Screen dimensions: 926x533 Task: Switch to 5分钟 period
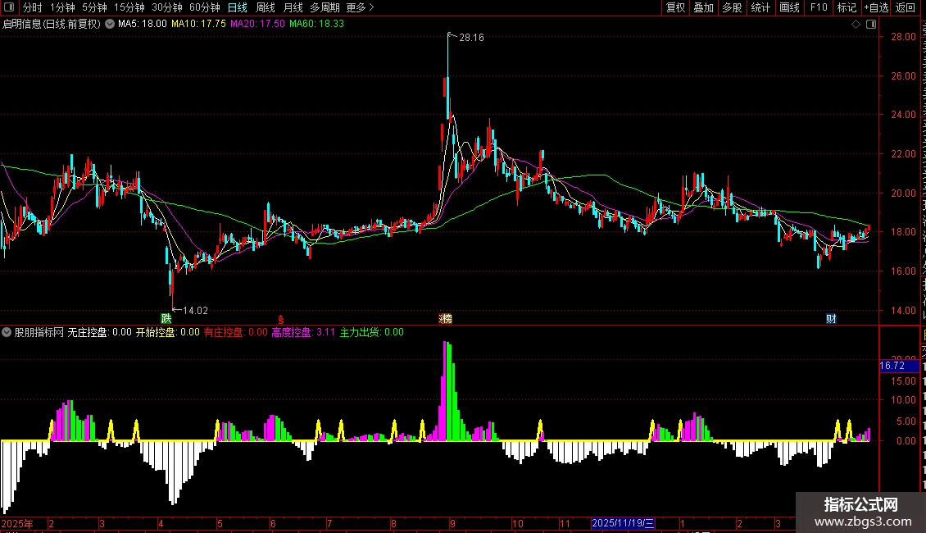tap(94, 7)
